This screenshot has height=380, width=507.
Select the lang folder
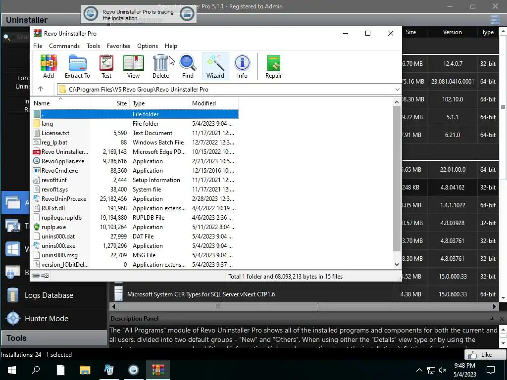[x=135, y=123]
